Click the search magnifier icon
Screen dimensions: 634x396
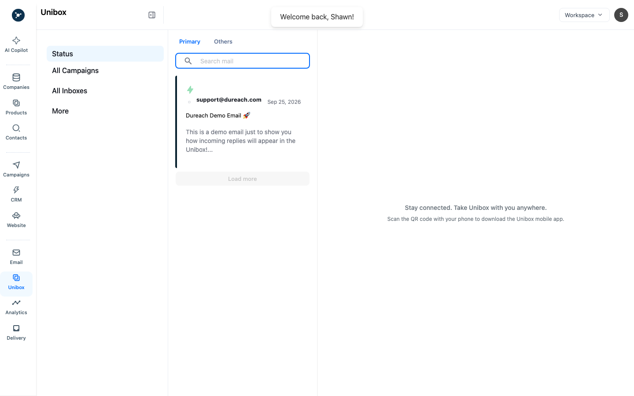coord(188,61)
